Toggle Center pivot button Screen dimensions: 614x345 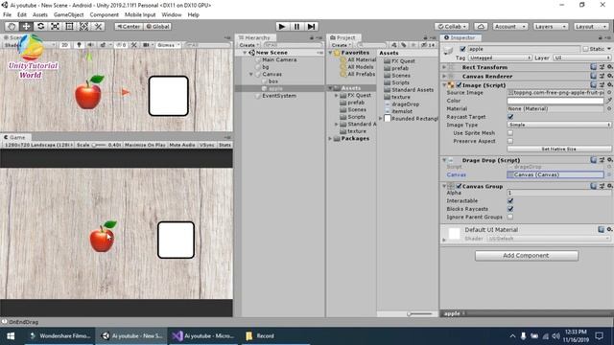click(129, 26)
